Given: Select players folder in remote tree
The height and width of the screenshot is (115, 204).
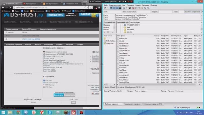Looking at the screenshot, I should 129,32.
